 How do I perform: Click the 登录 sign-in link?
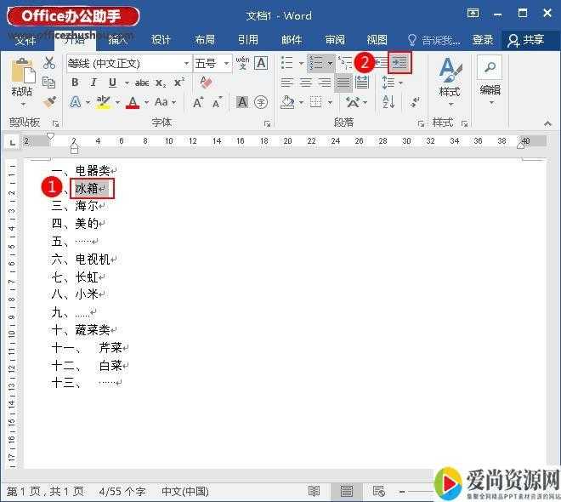pos(482,40)
